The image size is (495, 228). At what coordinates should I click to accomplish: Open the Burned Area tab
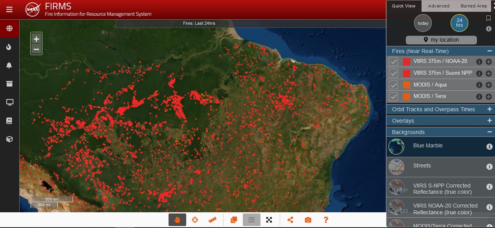pyautogui.click(x=473, y=6)
